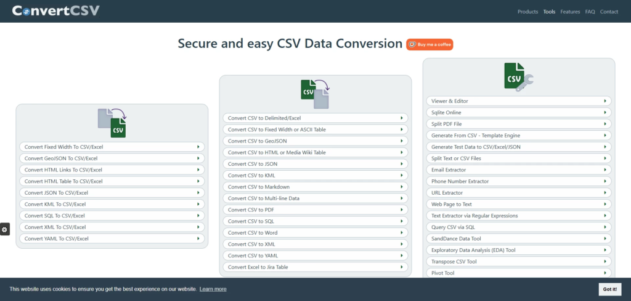Image resolution: width=631 pixels, height=301 pixels.
Task: Click the settings gear icon on left edge
Action: pos(4,229)
